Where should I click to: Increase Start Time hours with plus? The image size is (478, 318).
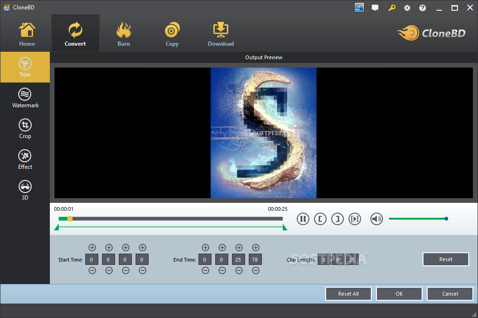[92, 248]
